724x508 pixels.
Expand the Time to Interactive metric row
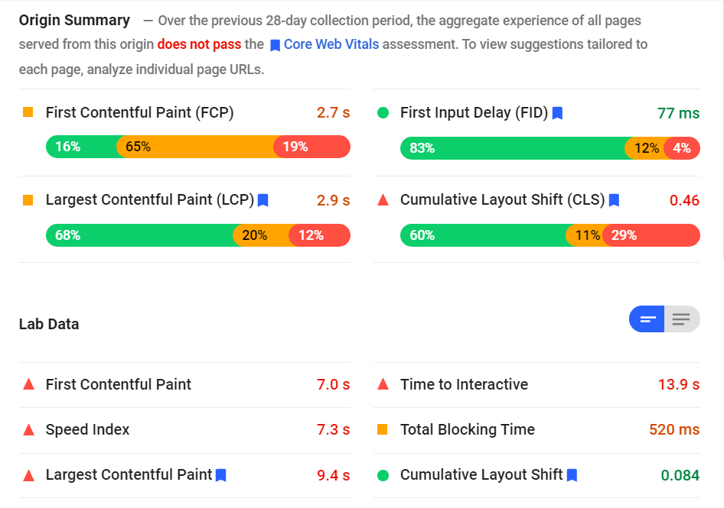(537, 384)
